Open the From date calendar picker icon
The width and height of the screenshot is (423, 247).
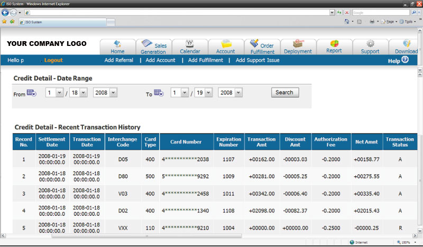[31, 93]
